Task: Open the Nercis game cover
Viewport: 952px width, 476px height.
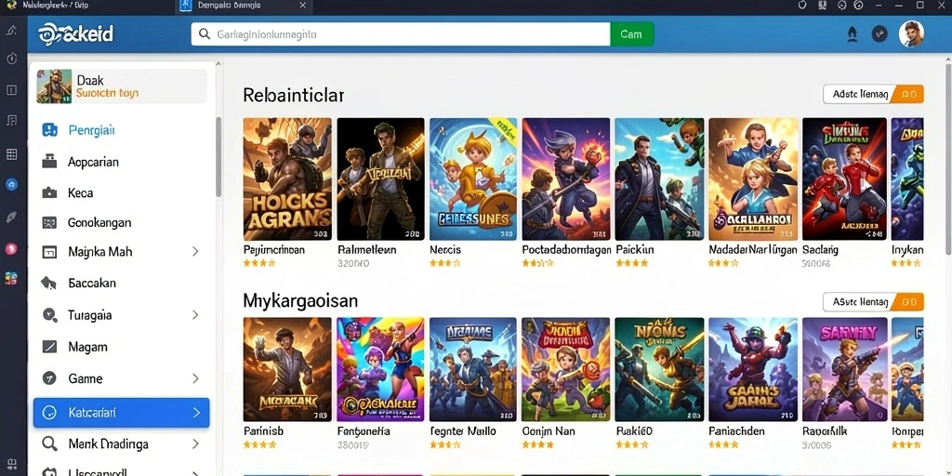Action: point(473,179)
